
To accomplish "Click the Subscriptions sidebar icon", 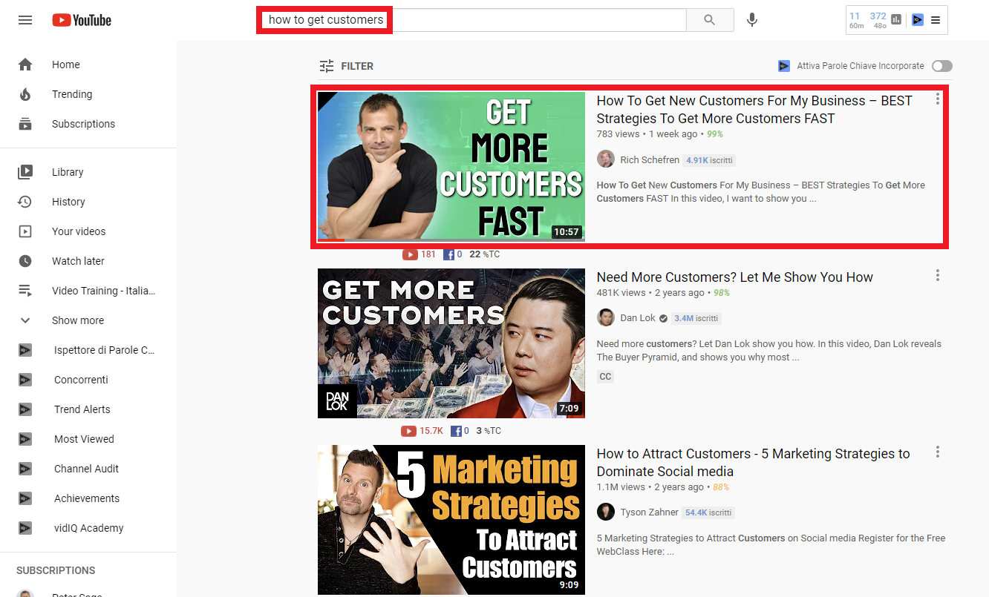I will (x=25, y=124).
